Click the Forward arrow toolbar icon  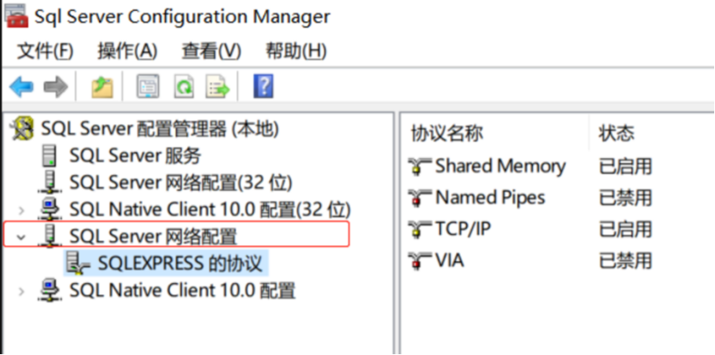tap(55, 86)
